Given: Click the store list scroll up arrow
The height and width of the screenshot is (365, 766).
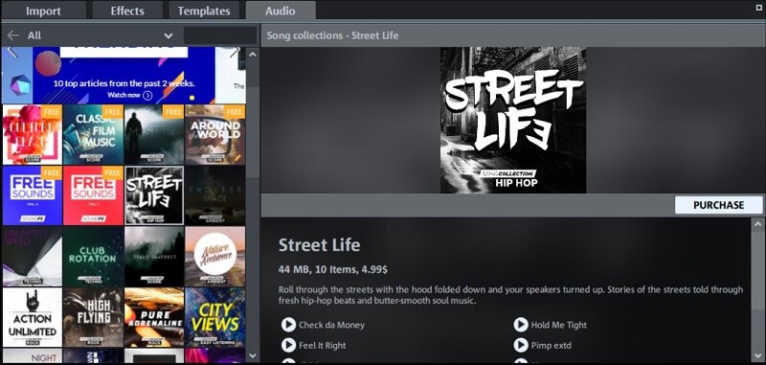Looking at the screenshot, I should [x=253, y=55].
